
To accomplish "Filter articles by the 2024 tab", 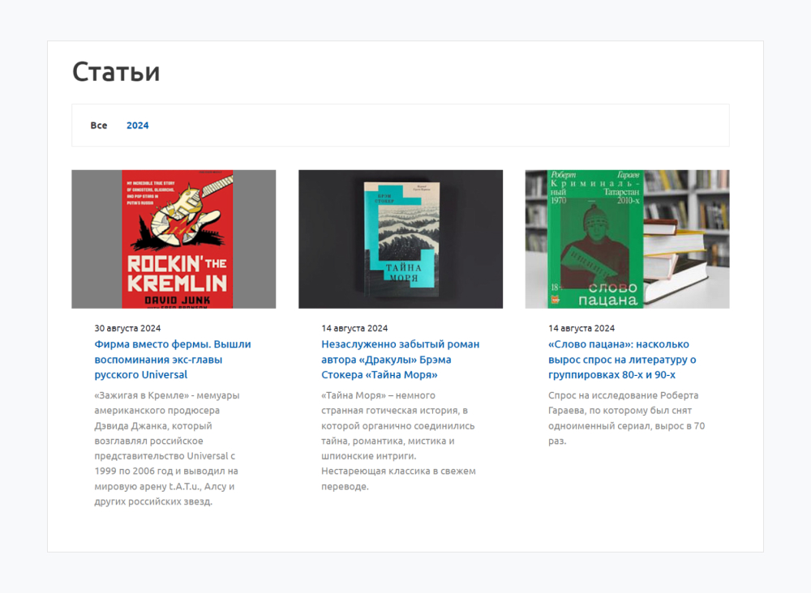I will pyautogui.click(x=138, y=126).
